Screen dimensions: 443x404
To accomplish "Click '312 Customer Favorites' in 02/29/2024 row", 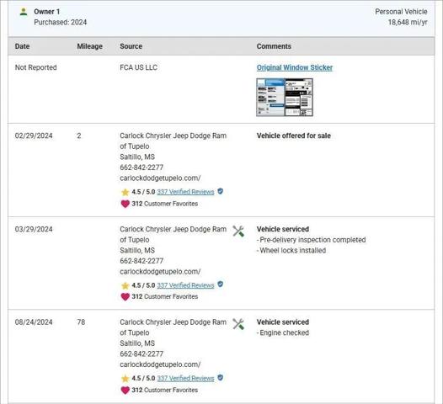I will coord(165,204).
